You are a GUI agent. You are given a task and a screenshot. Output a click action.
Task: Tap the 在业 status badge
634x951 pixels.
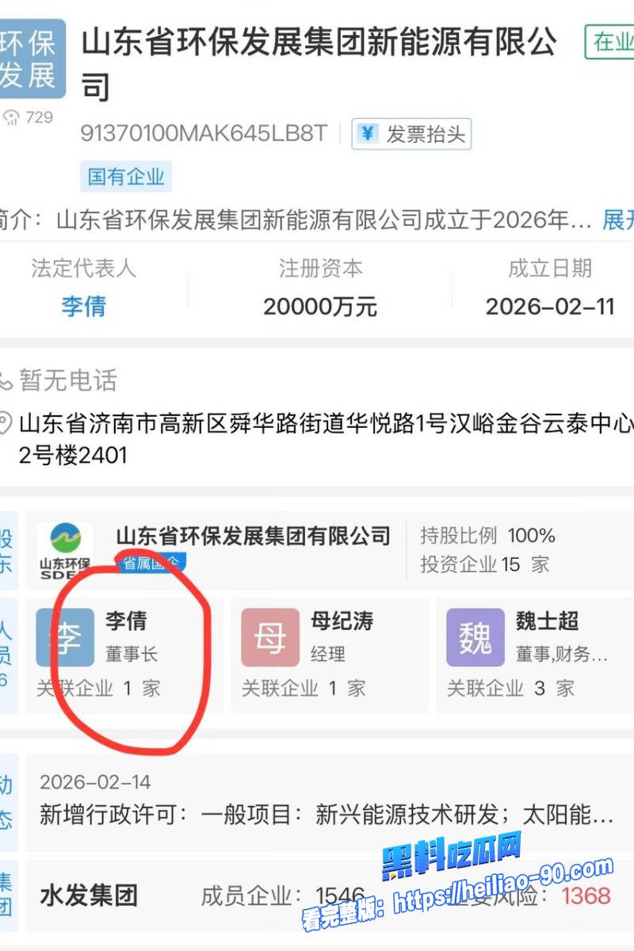click(x=609, y=42)
